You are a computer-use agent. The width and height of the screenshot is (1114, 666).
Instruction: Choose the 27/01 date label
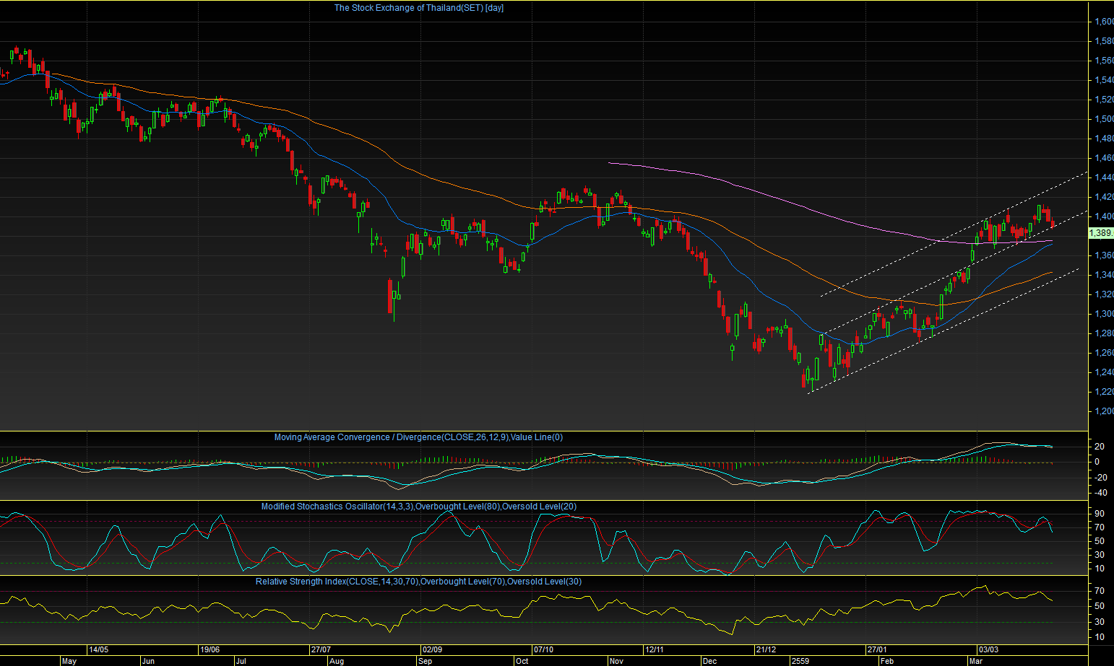pyautogui.click(x=877, y=649)
